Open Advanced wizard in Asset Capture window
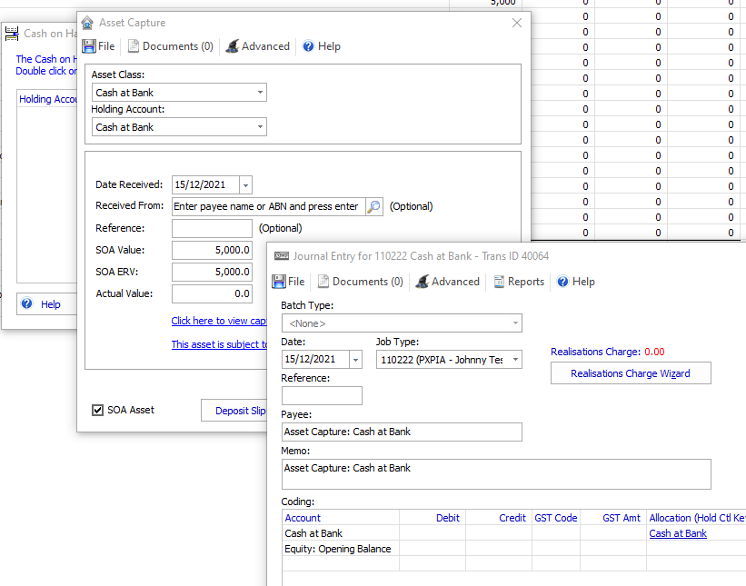 click(257, 46)
